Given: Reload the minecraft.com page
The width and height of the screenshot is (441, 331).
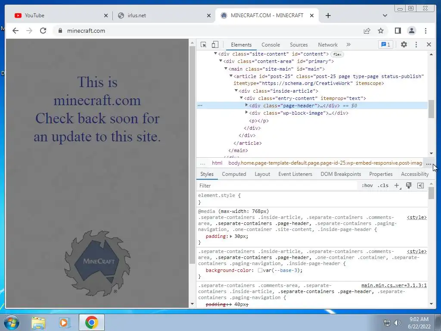Looking at the screenshot, I should point(43,31).
